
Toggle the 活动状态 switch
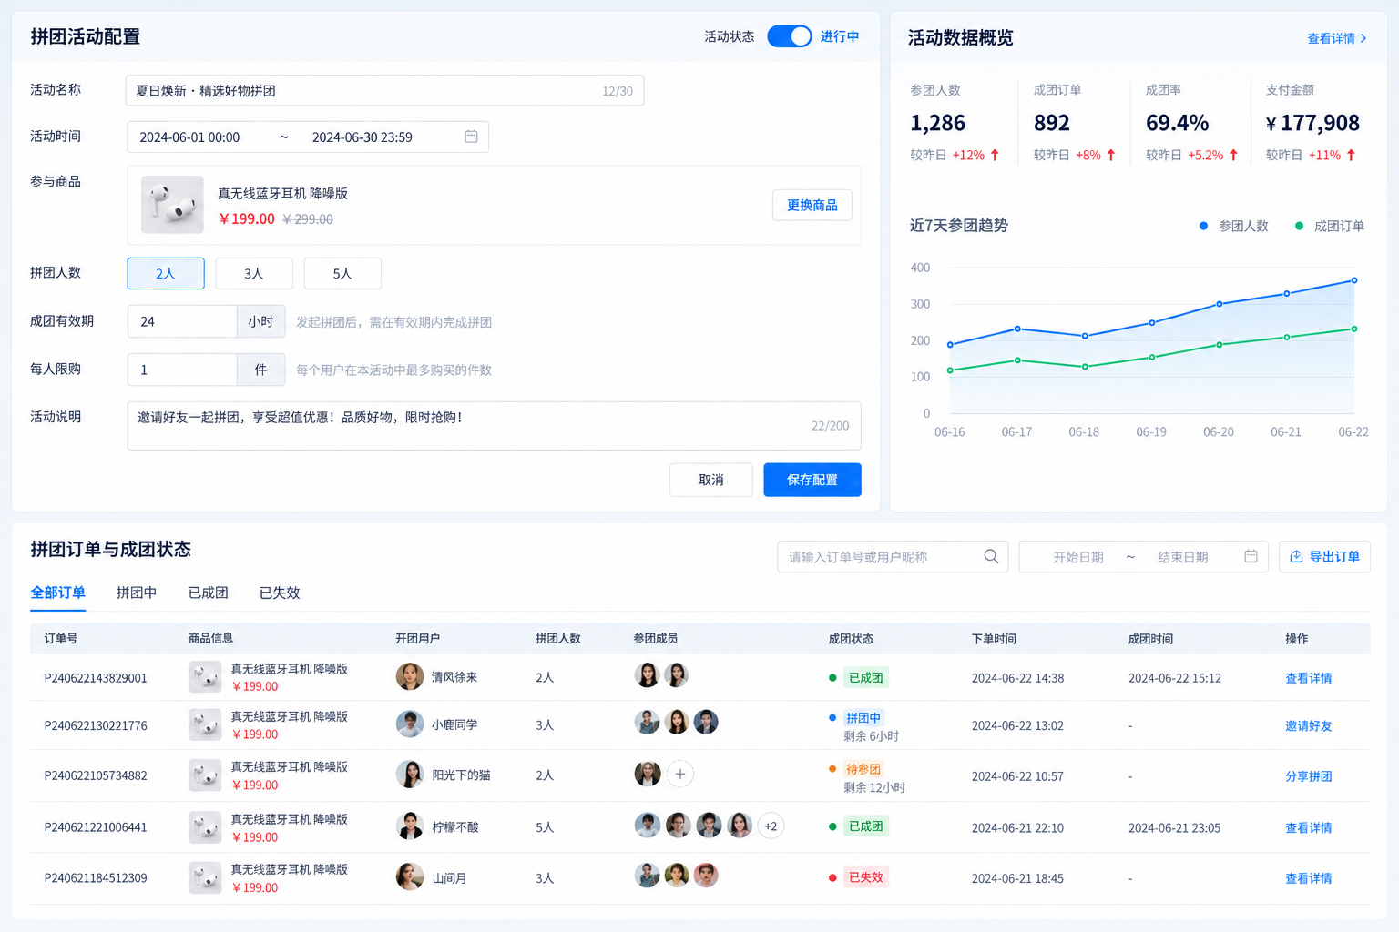pos(789,36)
